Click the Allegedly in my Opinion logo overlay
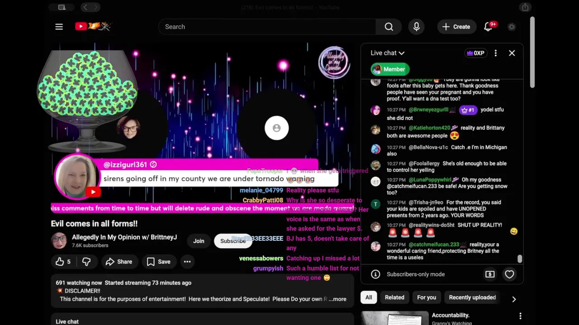 tap(334, 63)
